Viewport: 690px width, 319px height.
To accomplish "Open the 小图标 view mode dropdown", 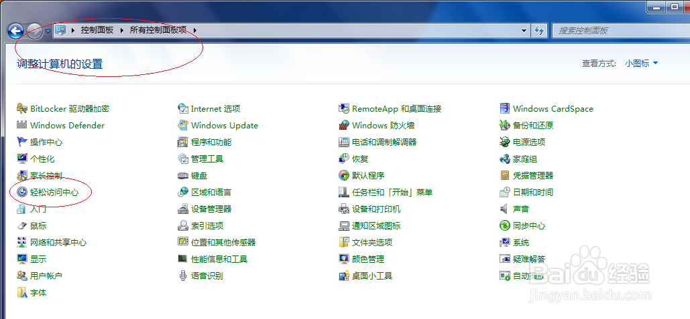I will coord(641,63).
